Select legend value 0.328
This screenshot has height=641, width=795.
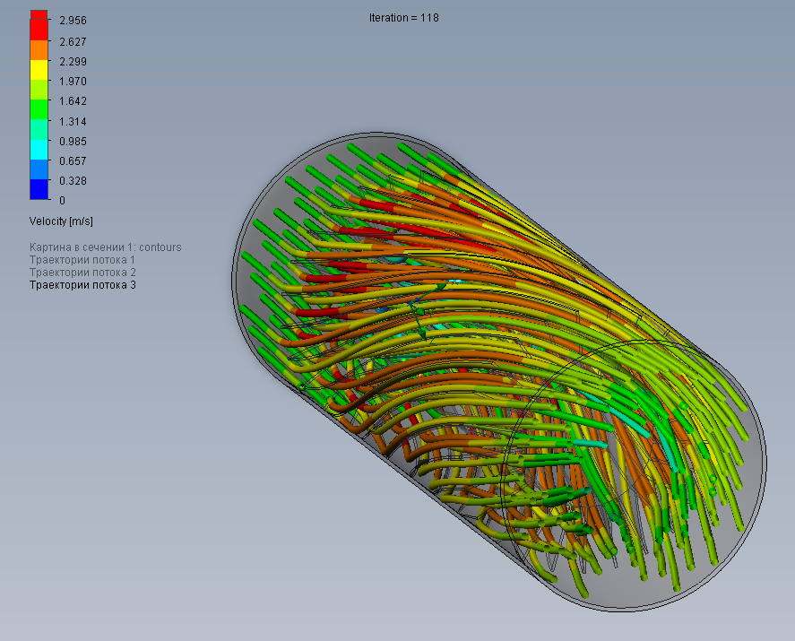[73, 180]
